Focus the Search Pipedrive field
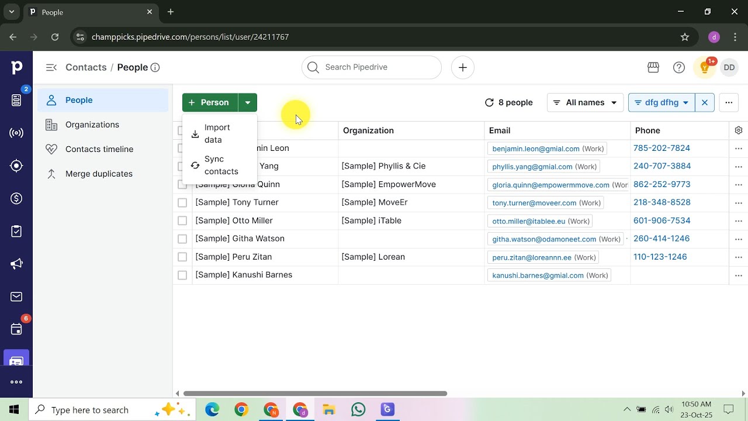The image size is (748, 421). point(372,67)
